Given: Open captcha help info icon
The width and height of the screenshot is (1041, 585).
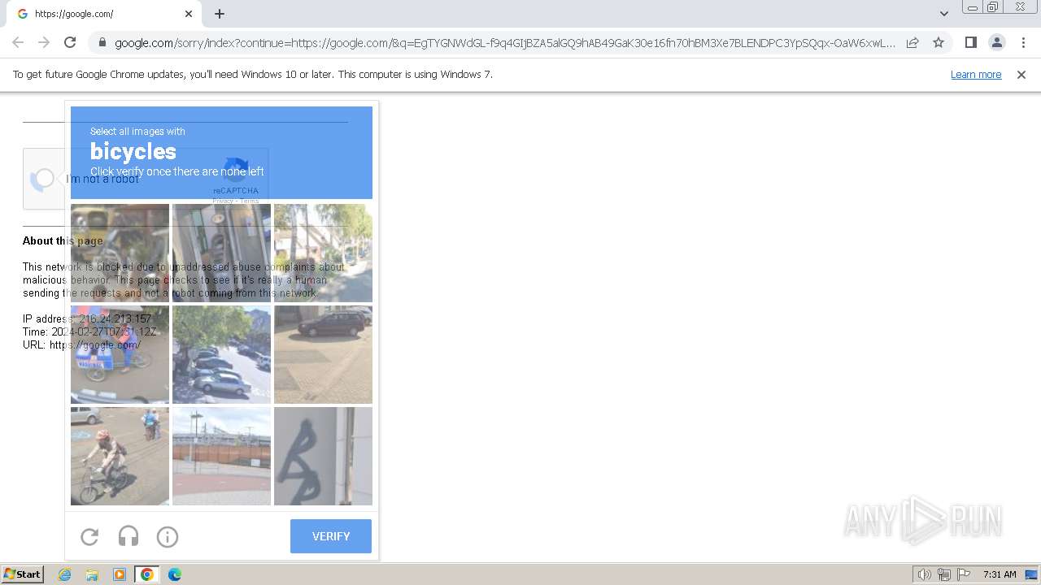Looking at the screenshot, I should point(168,536).
